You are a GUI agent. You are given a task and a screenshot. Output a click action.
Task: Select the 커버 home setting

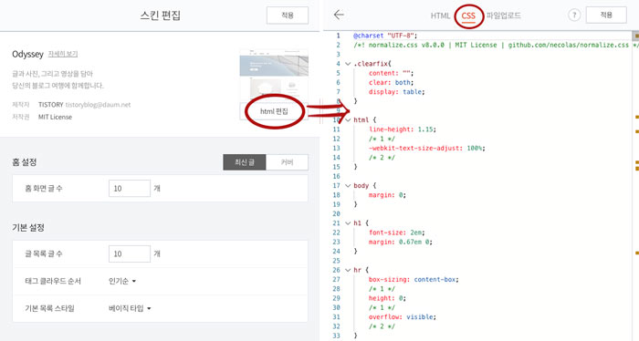[287, 162]
